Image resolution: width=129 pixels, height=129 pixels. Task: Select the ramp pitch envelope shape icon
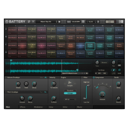click(x=45, y=92)
